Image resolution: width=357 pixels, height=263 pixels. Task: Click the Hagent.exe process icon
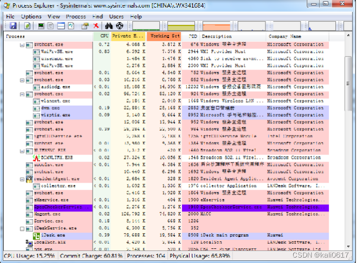coord(29,214)
